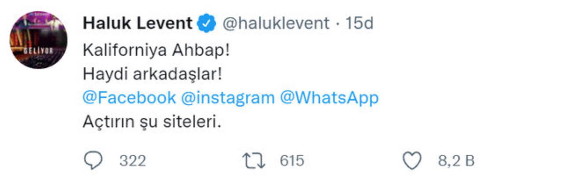Click the "Haydi arkadaşlar!" tweet line
Viewport: 563px width, 180px height.
[x=152, y=74]
